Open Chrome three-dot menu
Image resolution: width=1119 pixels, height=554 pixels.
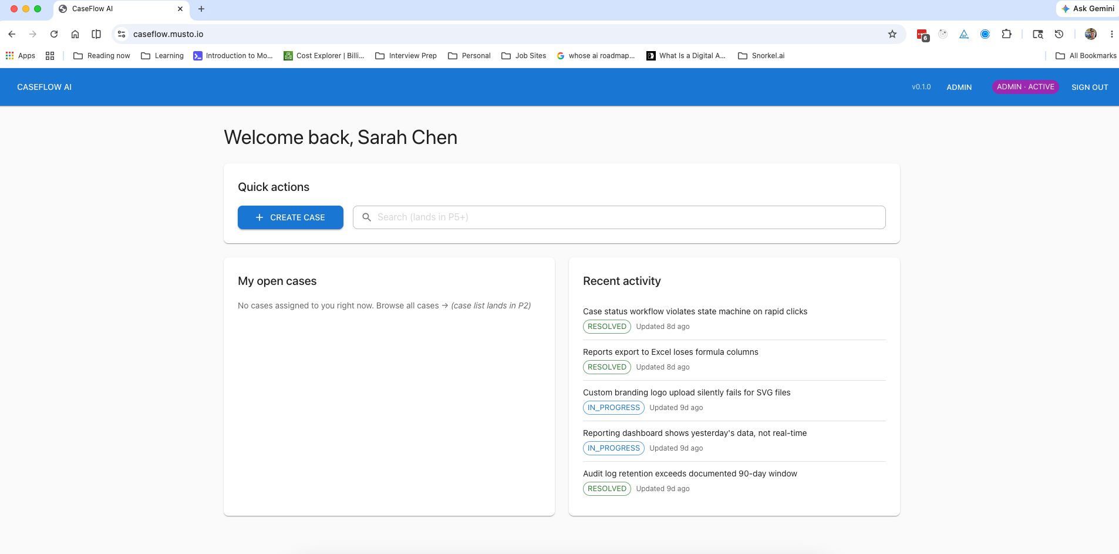coord(1111,34)
